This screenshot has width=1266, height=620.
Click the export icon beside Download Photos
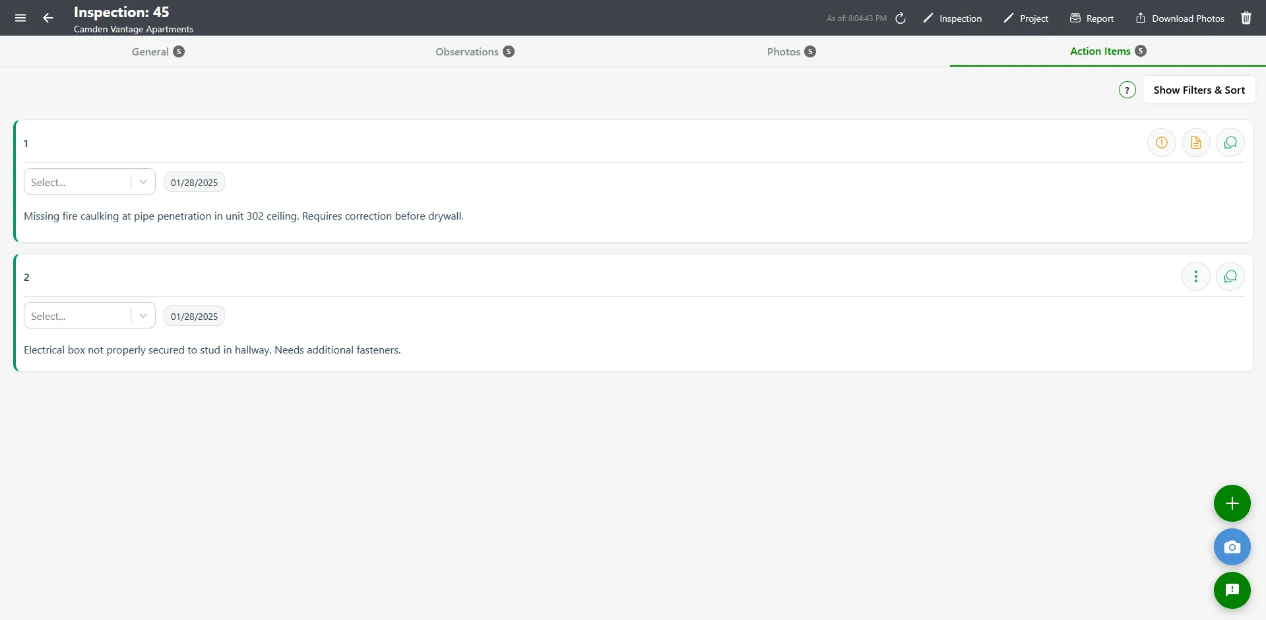1141,18
